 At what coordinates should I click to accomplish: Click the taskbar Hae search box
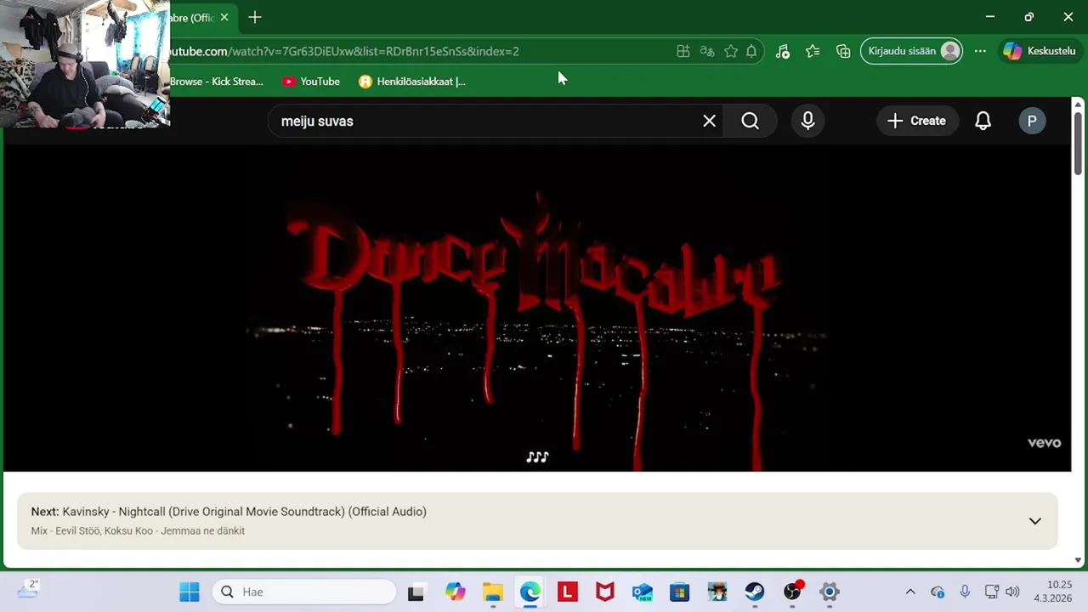(x=304, y=592)
